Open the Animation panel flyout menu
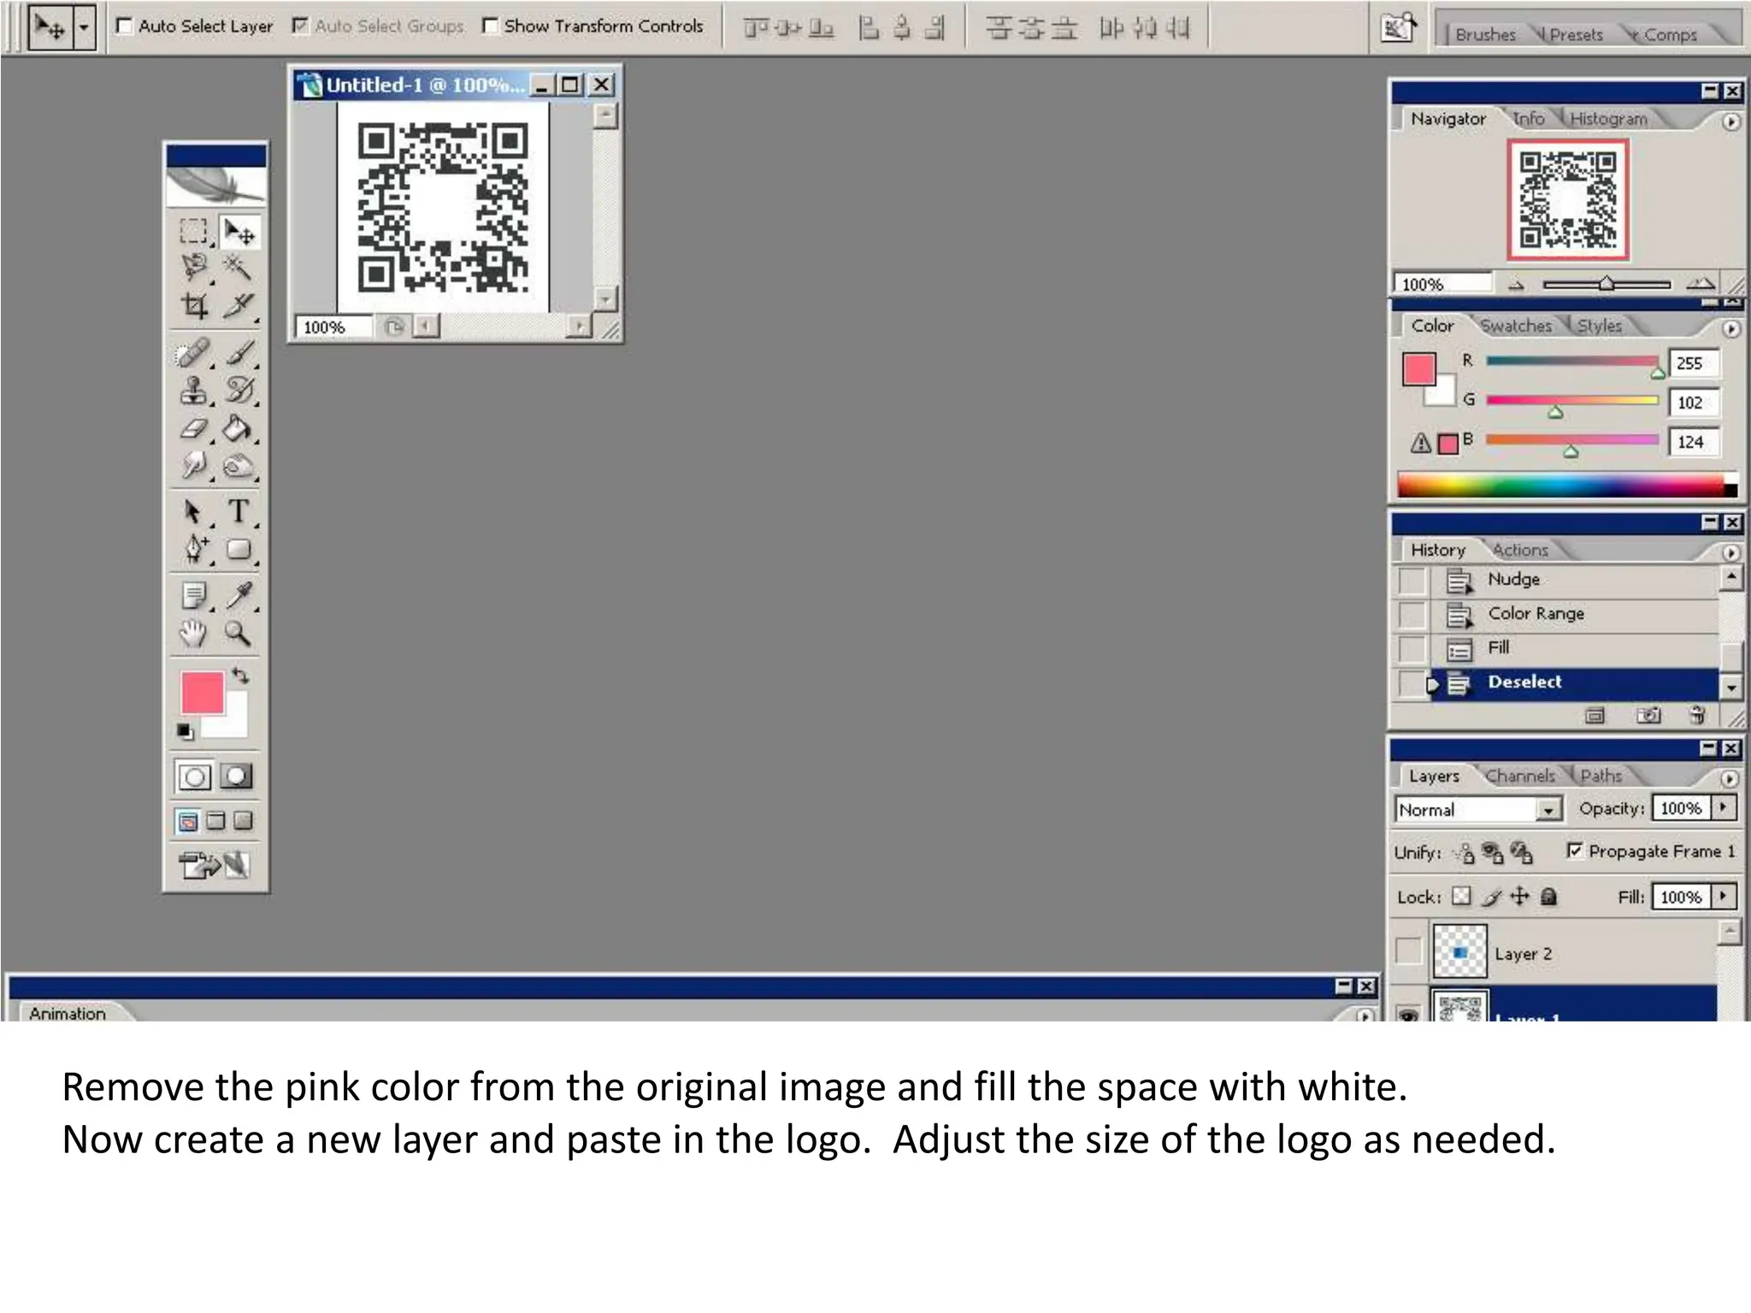This screenshot has height=1313, width=1751. [x=1364, y=1016]
